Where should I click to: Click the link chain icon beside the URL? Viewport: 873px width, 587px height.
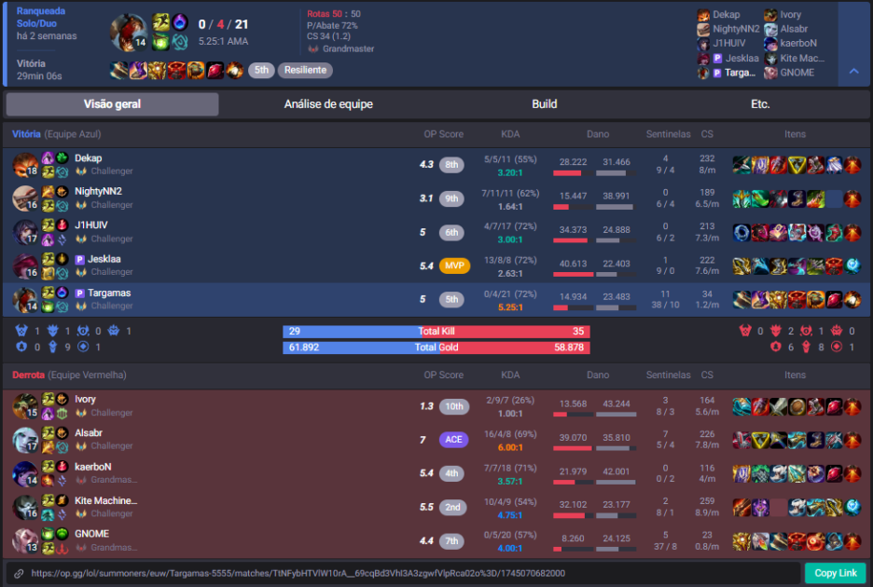point(19,573)
